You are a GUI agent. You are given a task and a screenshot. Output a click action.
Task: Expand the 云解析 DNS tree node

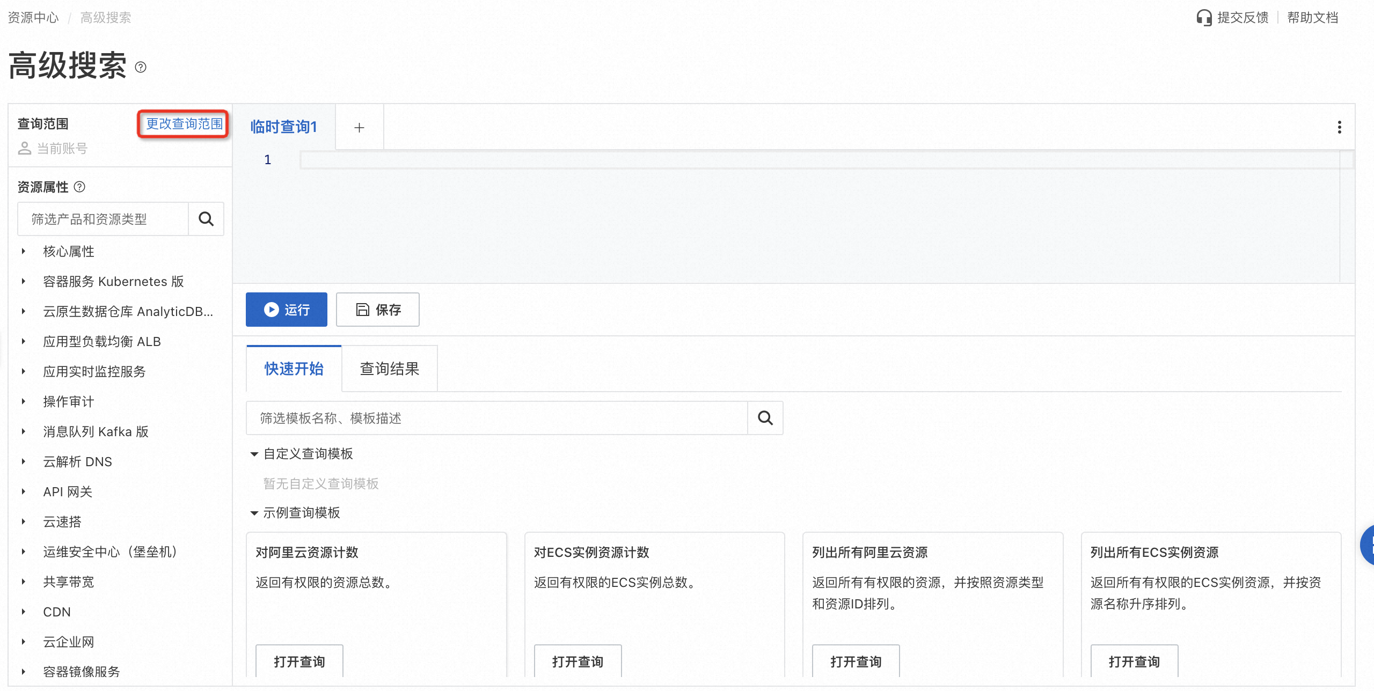[x=24, y=461]
